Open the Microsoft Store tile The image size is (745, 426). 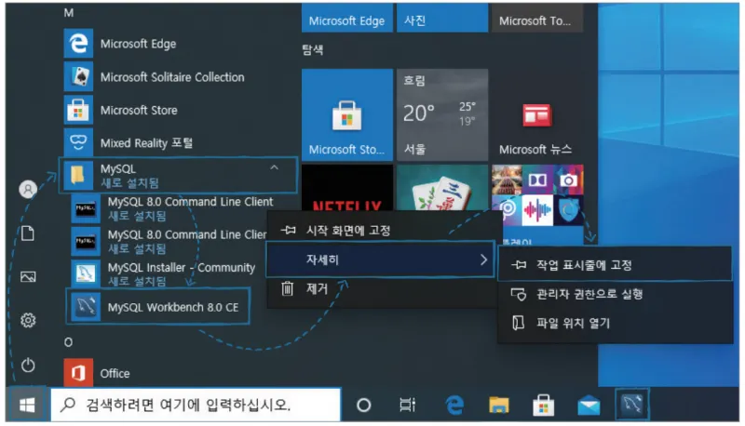point(347,114)
